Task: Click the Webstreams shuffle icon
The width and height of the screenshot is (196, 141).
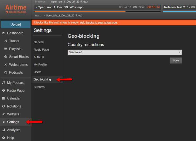Action: click(x=6, y=64)
